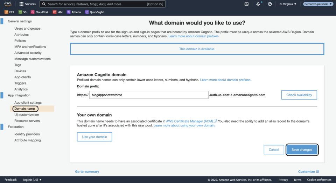Open Devices settings
This screenshot has width=336, height=183.
pos(20,71)
